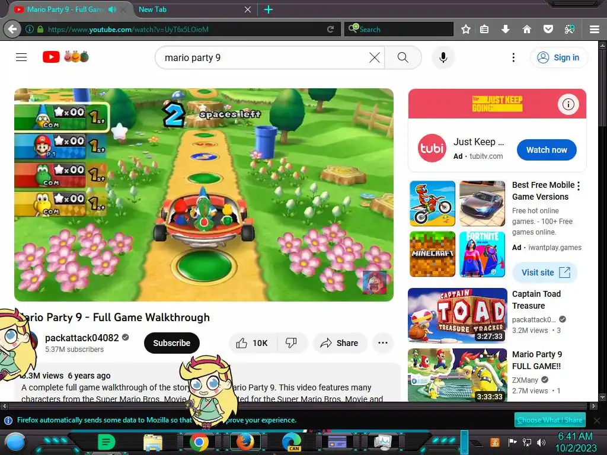The image size is (607, 455).
Task: Play the Mario Party 9 video player
Action: click(204, 194)
